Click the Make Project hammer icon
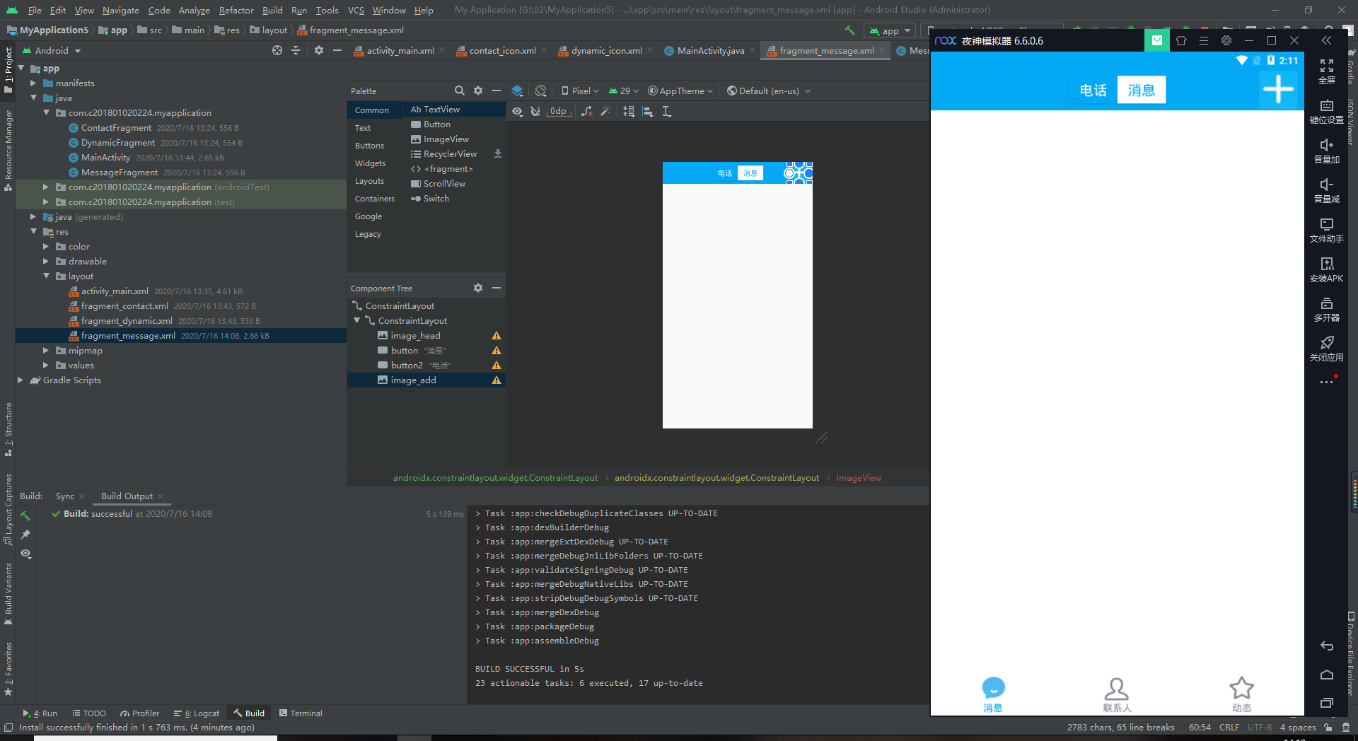The height and width of the screenshot is (741, 1358). [849, 30]
